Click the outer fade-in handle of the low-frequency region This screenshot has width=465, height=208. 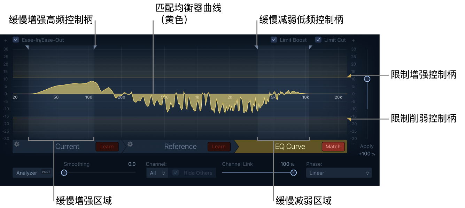[x=27, y=47]
